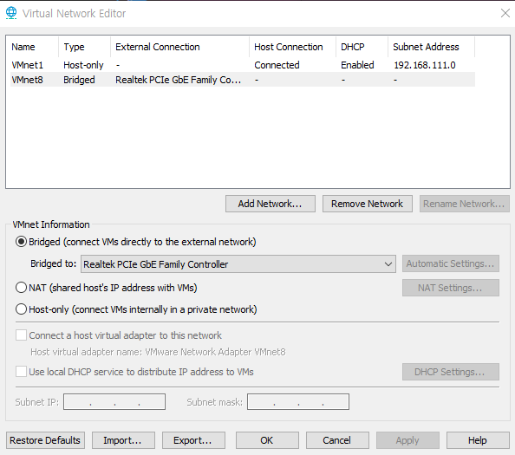Click Remove Network button
The height and width of the screenshot is (455, 515).
[x=368, y=204]
